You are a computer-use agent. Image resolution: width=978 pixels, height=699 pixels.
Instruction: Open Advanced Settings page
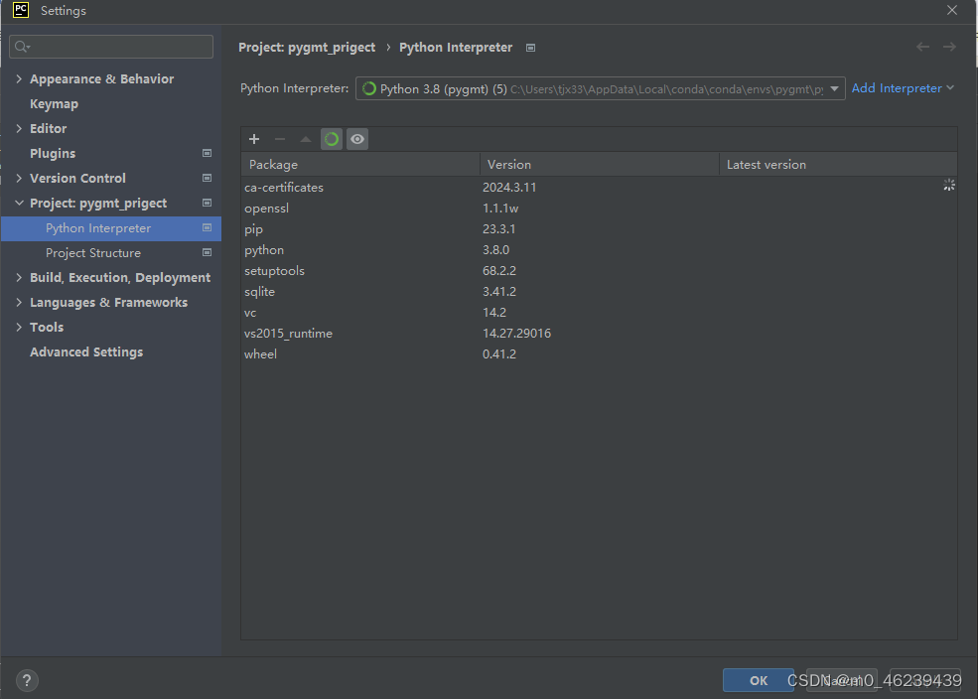[x=86, y=352]
